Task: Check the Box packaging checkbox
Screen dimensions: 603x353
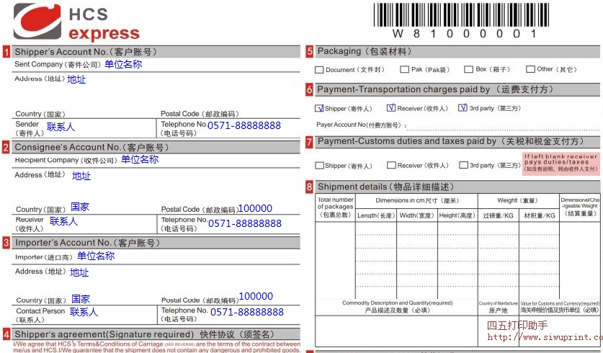Action: [469, 70]
